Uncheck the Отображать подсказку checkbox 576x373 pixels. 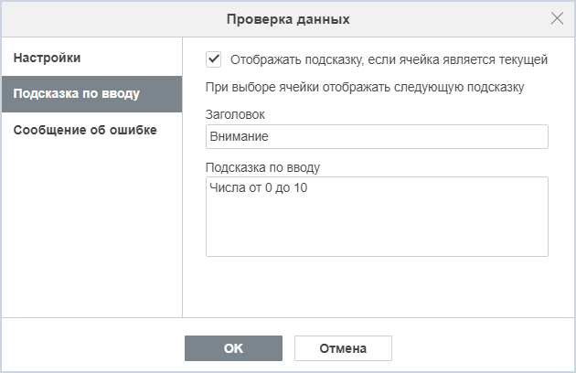pos(213,59)
